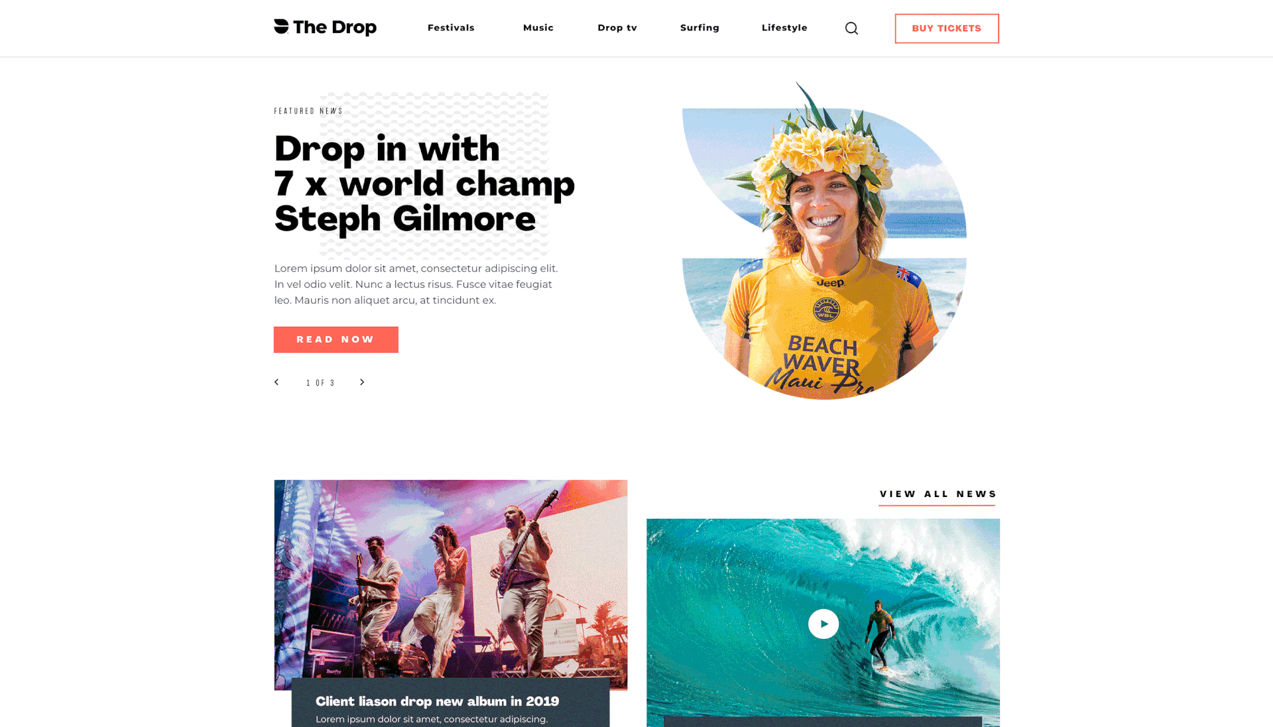The image size is (1273, 727).
Task: Open the Steph Gilmore headline
Action: click(x=424, y=184)
